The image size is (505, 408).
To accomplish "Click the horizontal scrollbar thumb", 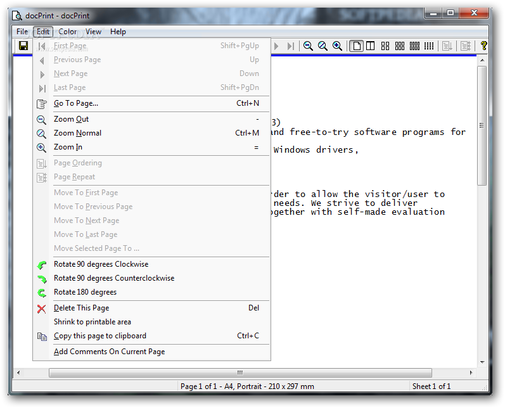I will click(240, 373).
